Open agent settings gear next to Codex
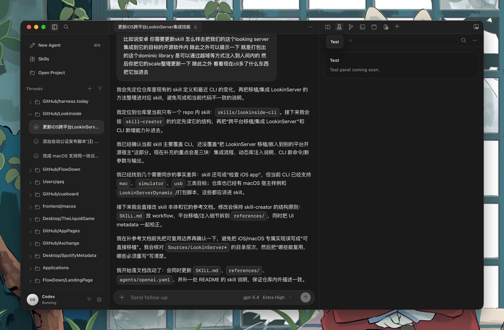 [99, 299]
